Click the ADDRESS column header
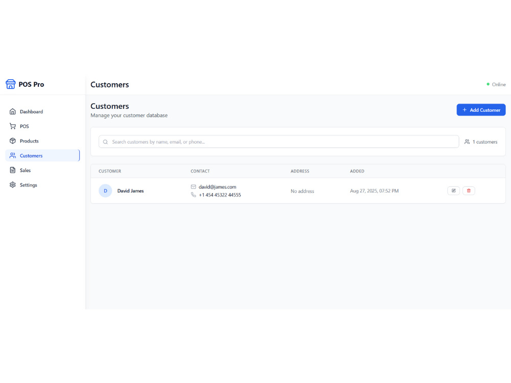This screenshot has height=383, width=511. point(300,171)
